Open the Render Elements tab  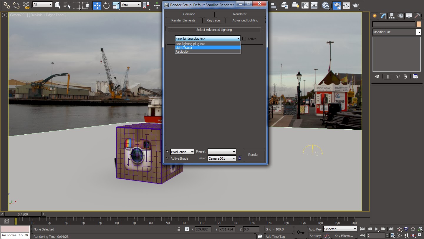[x=183, y=20]
